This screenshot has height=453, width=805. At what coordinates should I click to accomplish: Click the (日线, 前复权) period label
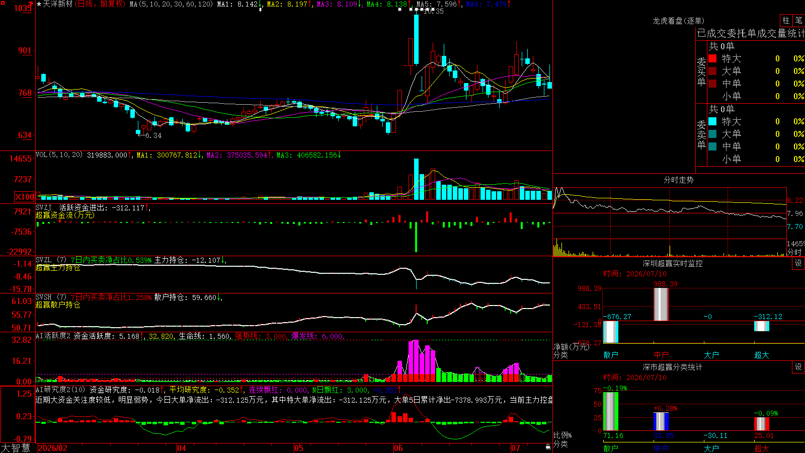pyautogui.click(x=100, y=4)
